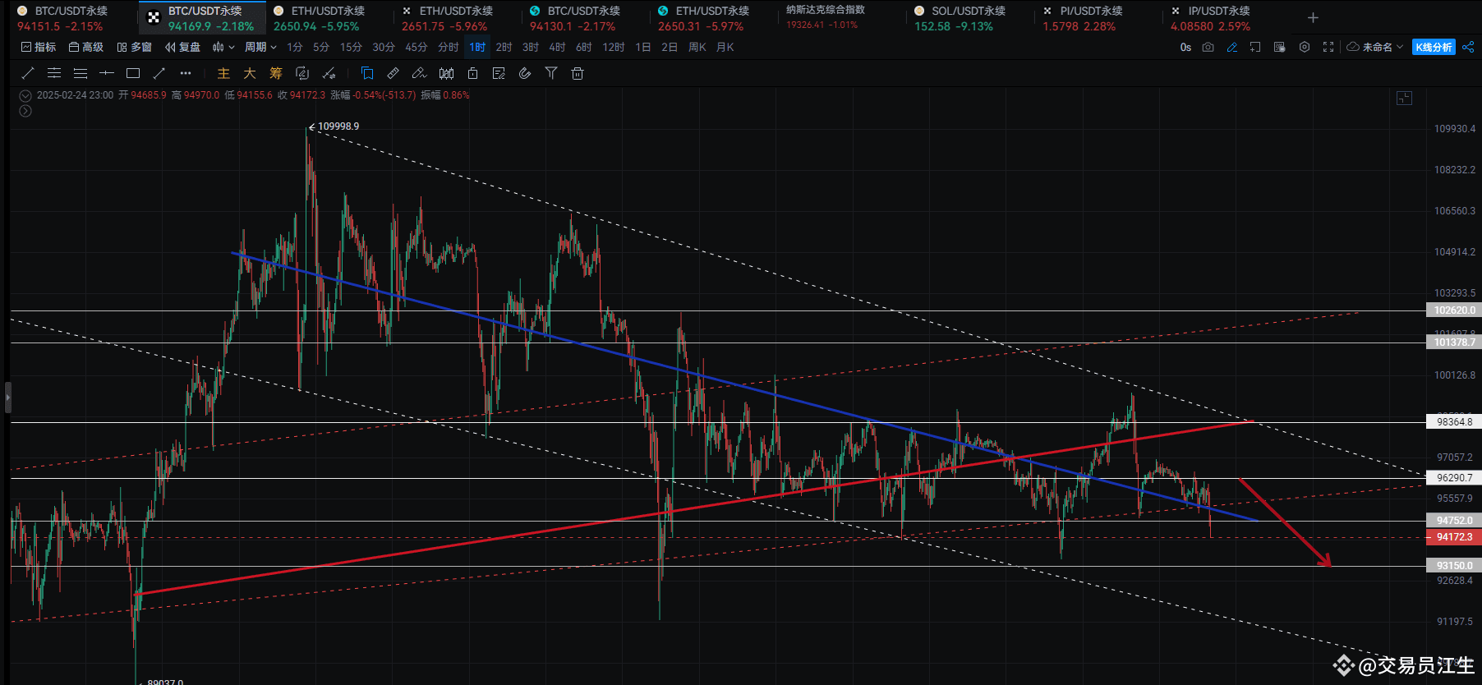Screen dimensions: 1482x685
Task: Click the blue layered drawings icon
Action: [x=367, y=73]
